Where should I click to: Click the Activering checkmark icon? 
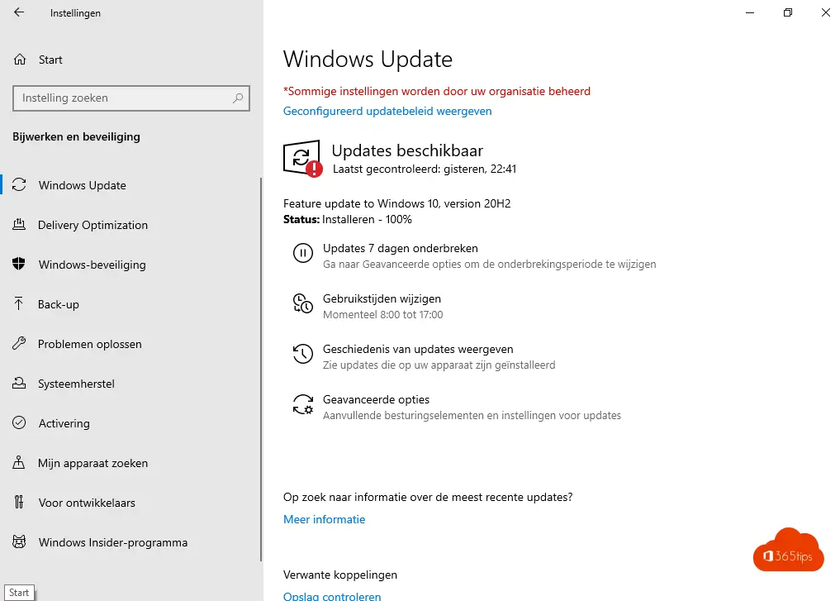[19, 423]
